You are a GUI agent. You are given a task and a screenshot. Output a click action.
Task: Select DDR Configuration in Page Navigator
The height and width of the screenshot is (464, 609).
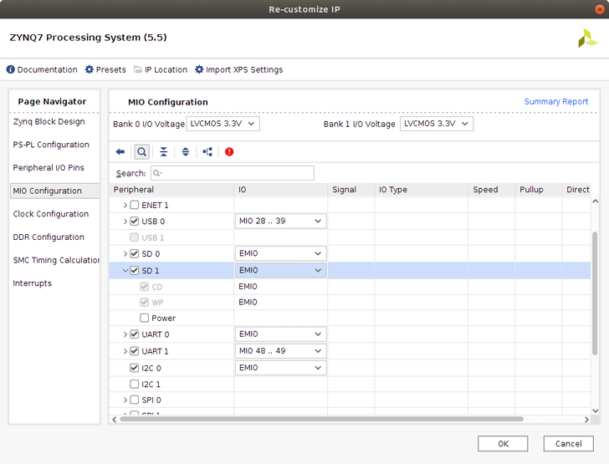click(49, 237)
